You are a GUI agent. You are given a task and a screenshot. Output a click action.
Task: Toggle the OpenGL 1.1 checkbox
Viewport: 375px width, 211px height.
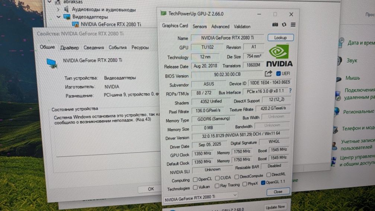coord(263,182)
